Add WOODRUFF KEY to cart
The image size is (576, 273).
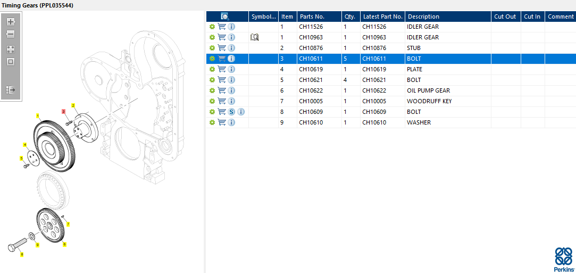tap(221, 101)
